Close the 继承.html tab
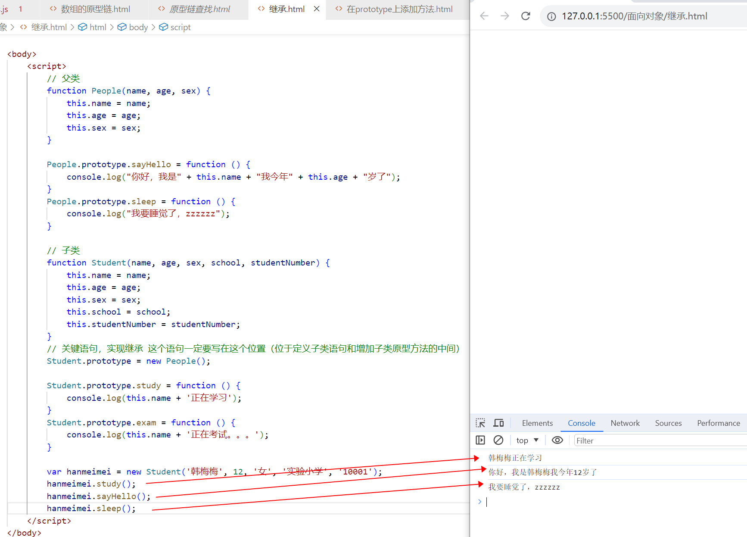747x537 pixels. pos(317,9)
